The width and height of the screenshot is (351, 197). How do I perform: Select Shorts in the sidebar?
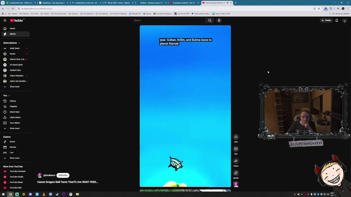[15, 34]
